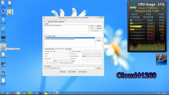The image size is (169, 95).
Task: Click the Browse button for output filename
Action: point(99,68)
